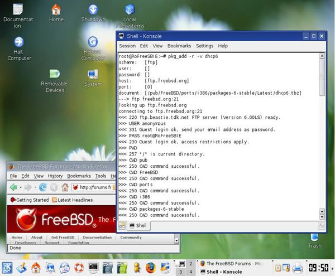Click Konsole scrollbar up arrow
335x276 pixels.
tap(322, 56)
